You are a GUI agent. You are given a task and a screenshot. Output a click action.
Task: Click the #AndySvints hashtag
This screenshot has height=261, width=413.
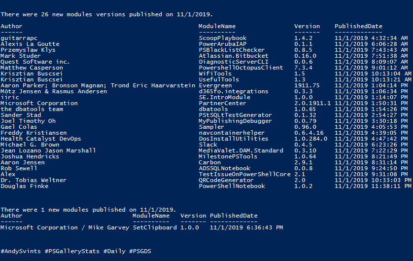[21, 251]
